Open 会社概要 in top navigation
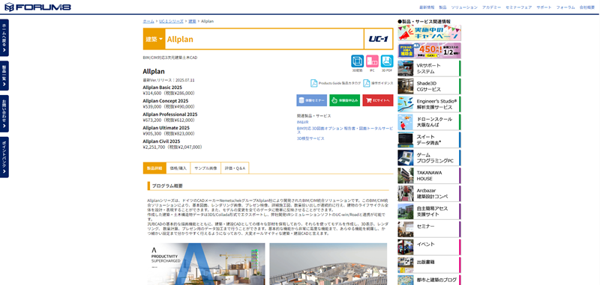 (587, 7)
